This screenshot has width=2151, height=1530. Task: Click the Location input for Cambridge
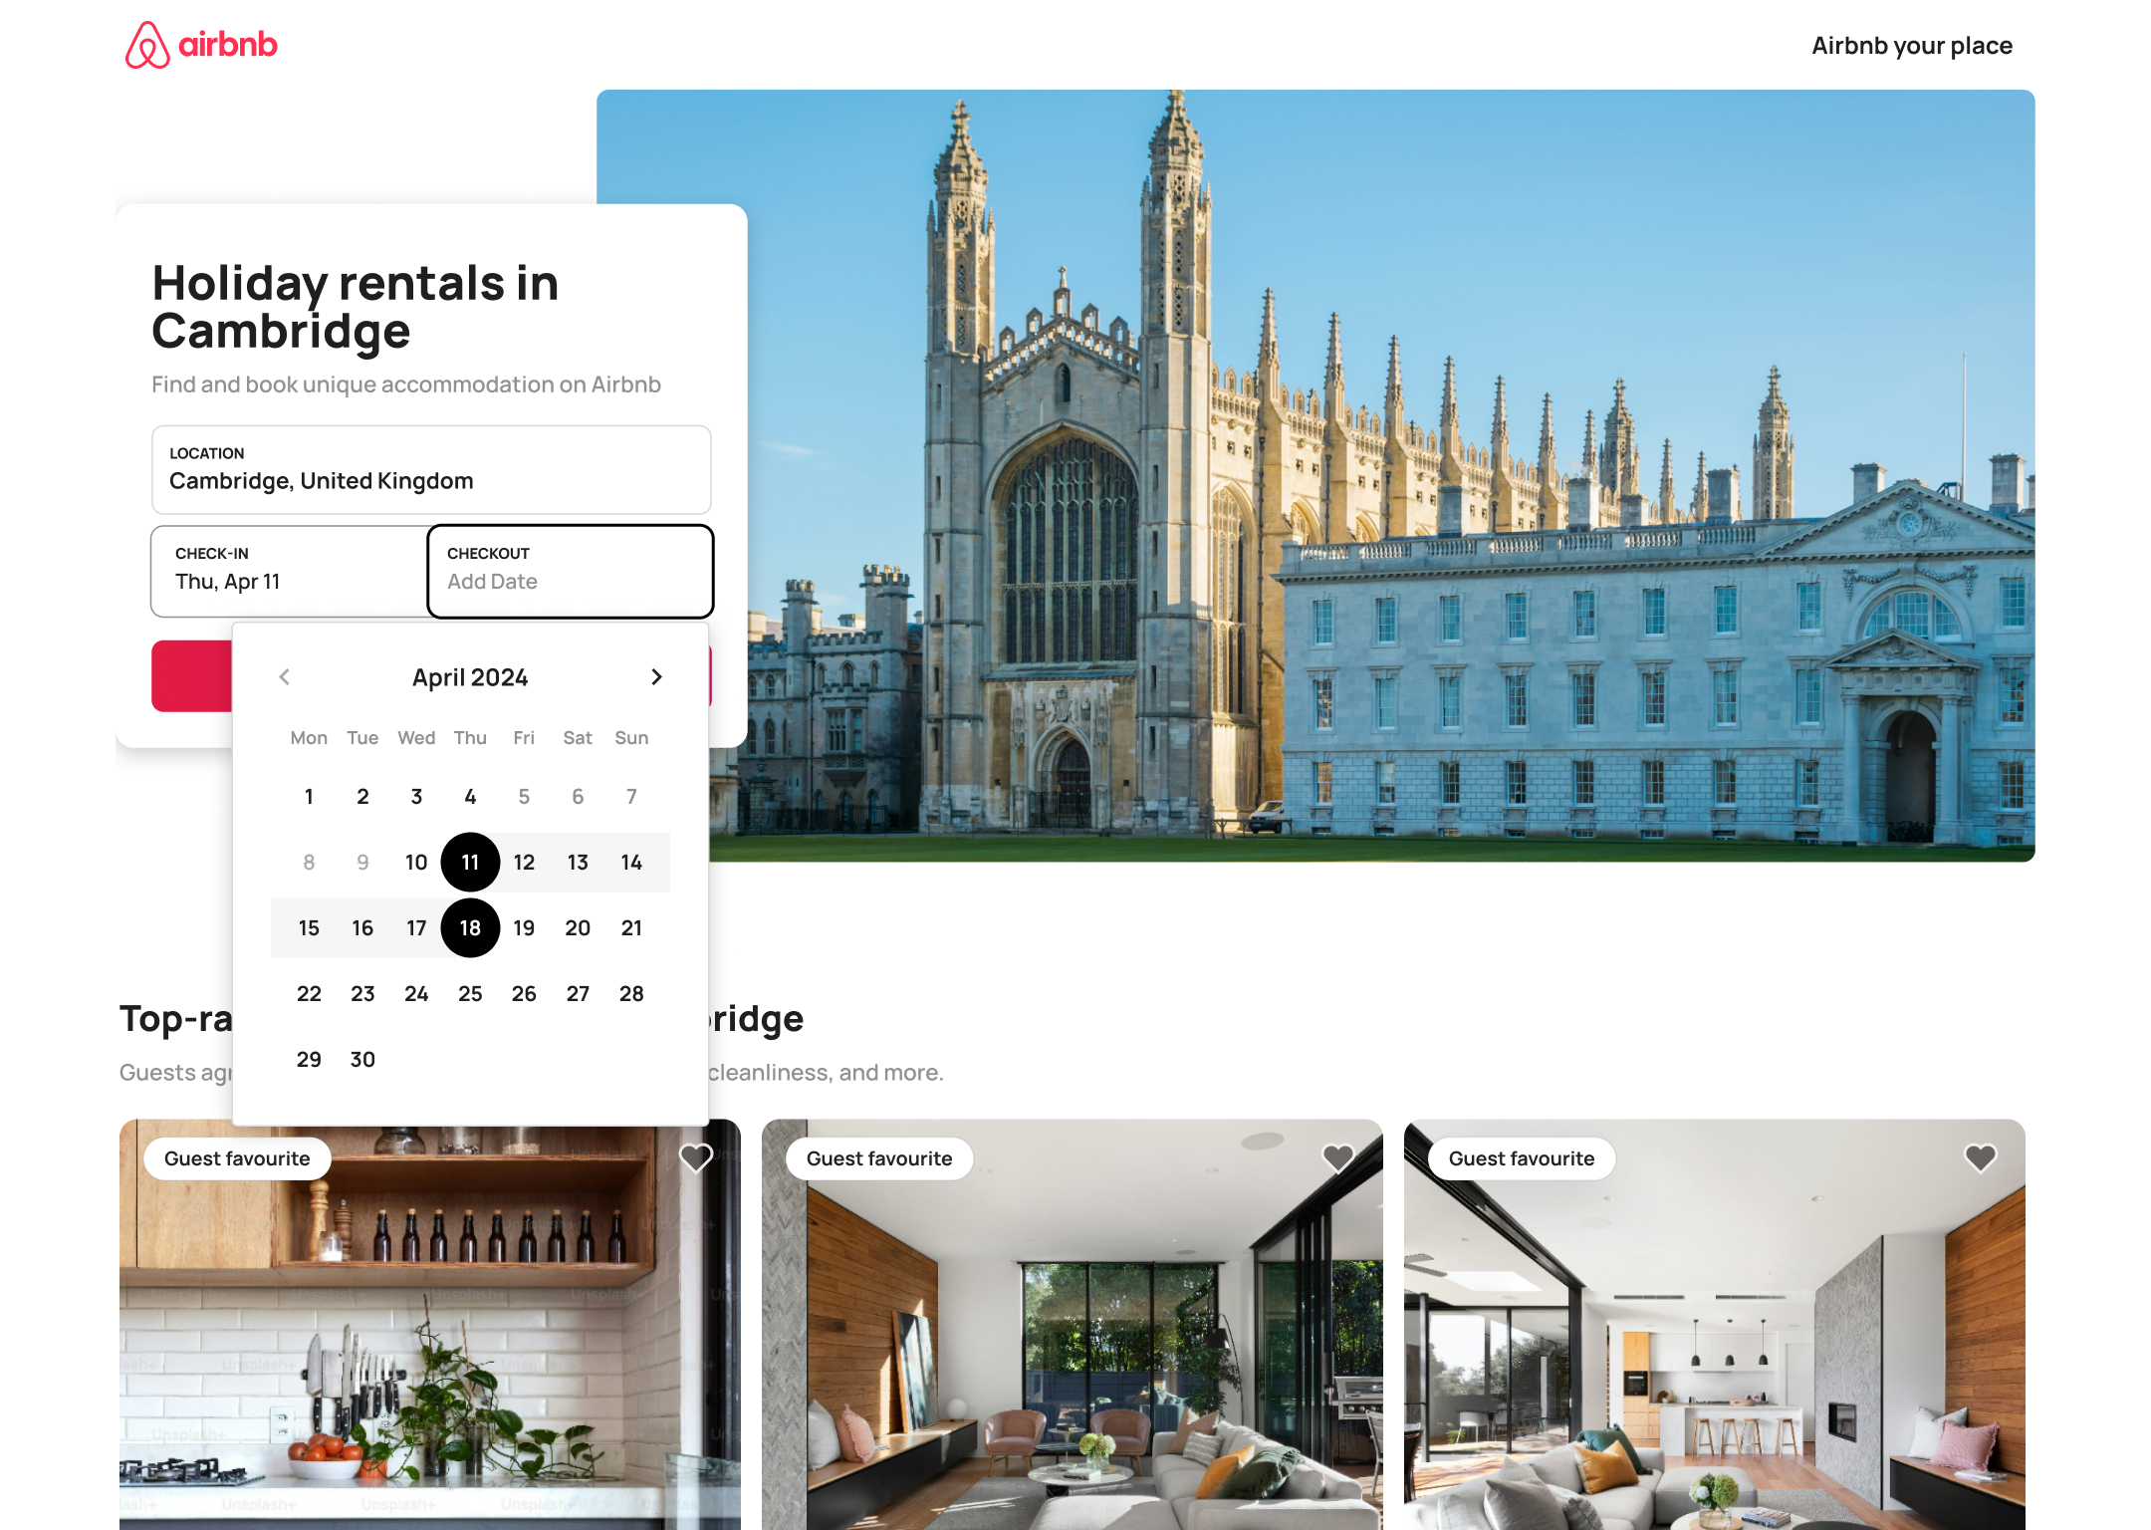430,469
